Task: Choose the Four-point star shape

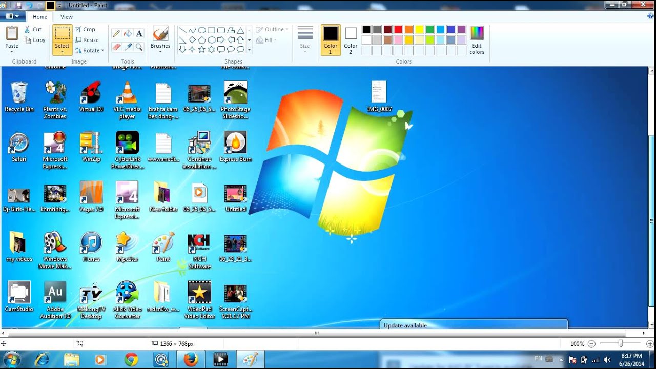Action: click(192, 50)
